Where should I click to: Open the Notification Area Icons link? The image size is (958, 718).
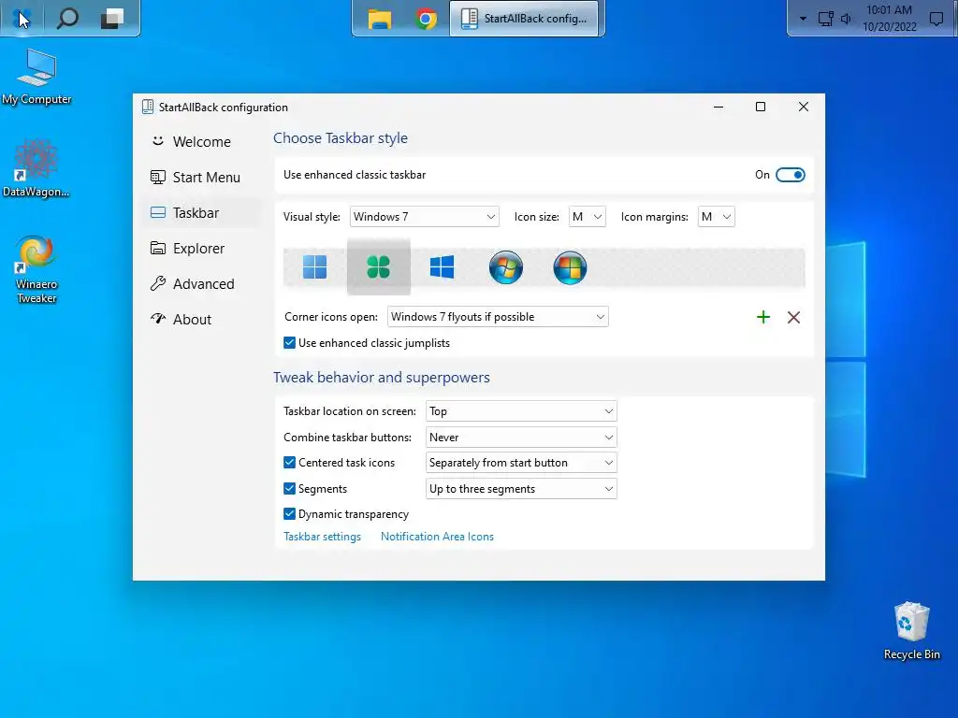click(x=437, y=537)
